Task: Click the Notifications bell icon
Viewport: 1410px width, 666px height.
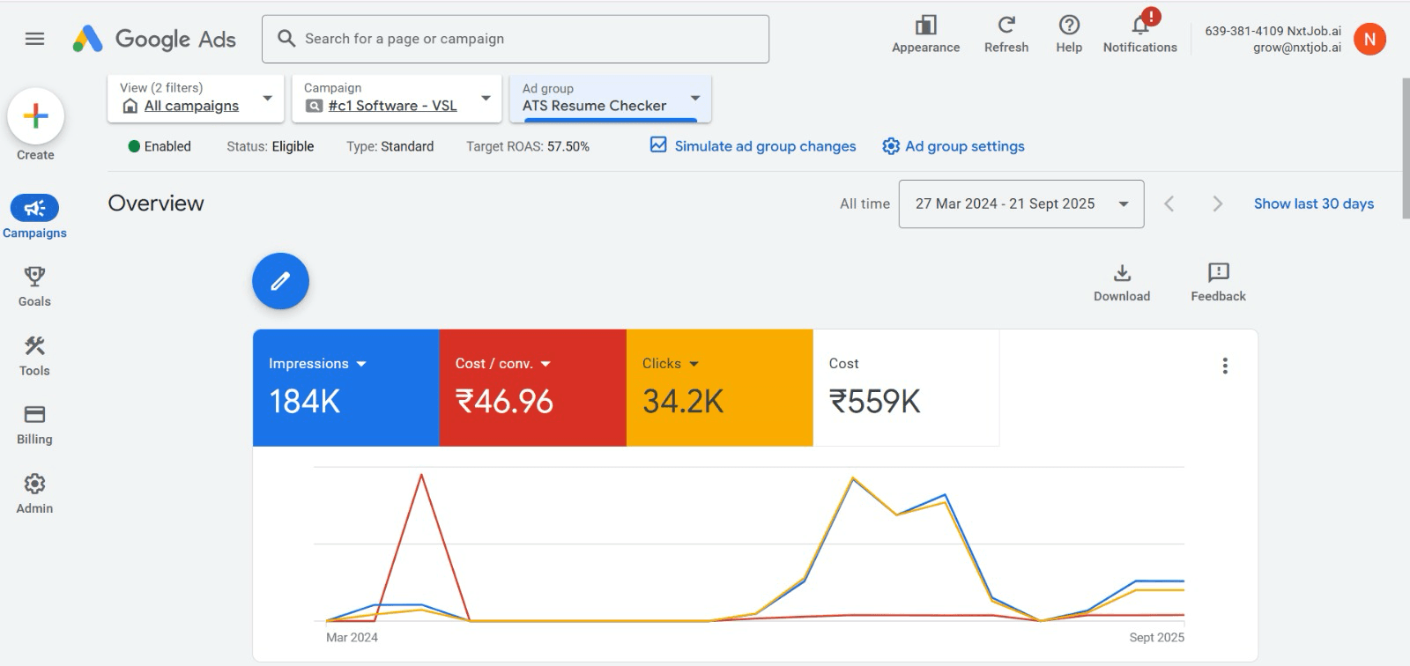Action: [x=1139, y=26]
